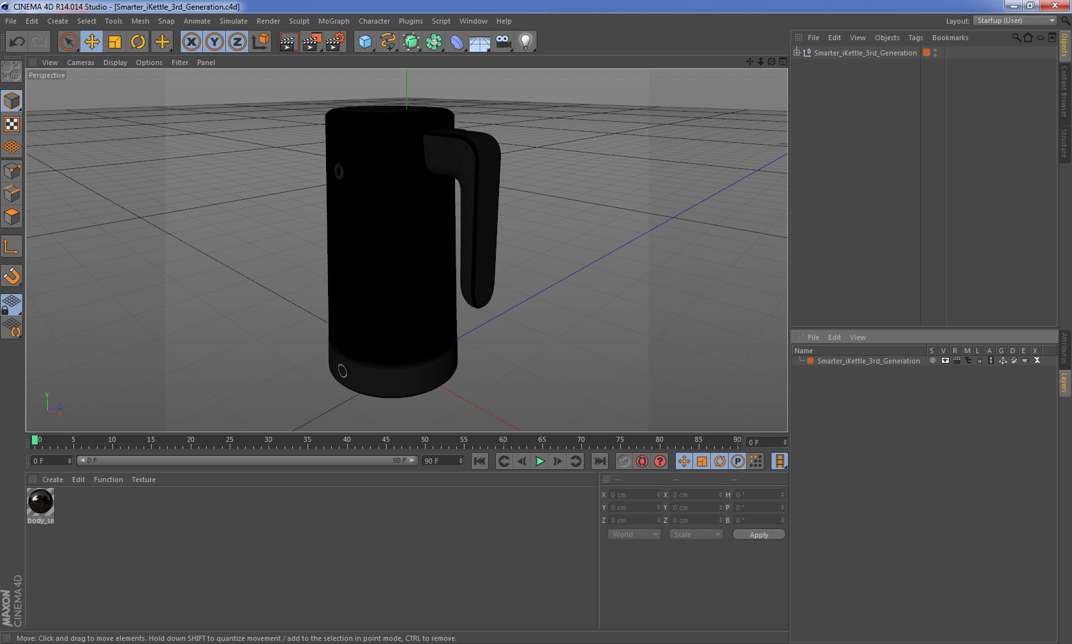Open the World coordinate dropdown
The image size is (1072, 644).
(634, 534)
